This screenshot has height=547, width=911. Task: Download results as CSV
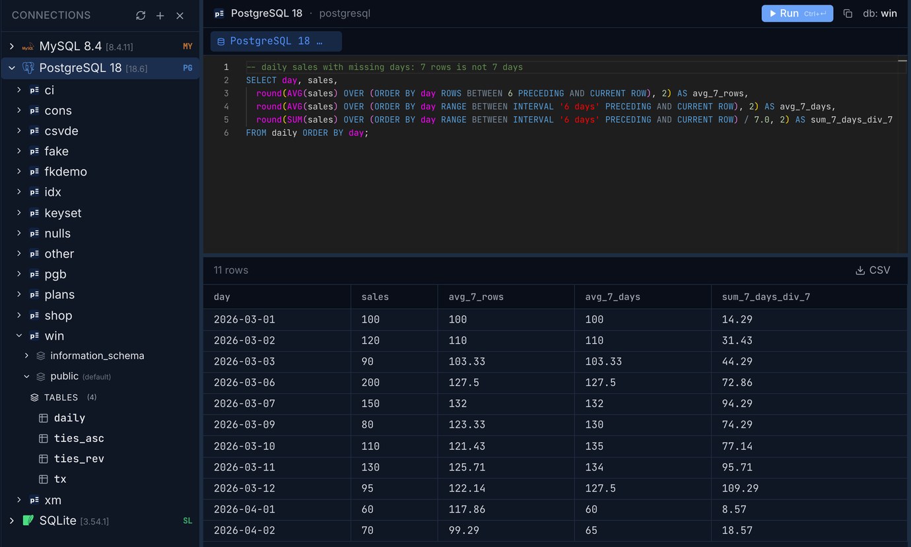(x=873, y=270)
